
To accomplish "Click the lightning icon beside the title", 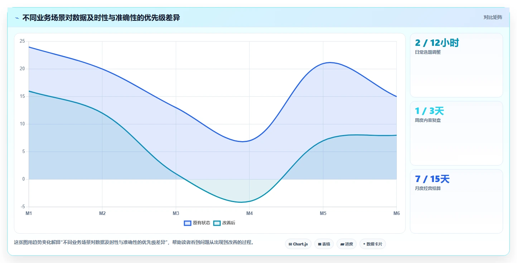I will (x=17, y=18).
